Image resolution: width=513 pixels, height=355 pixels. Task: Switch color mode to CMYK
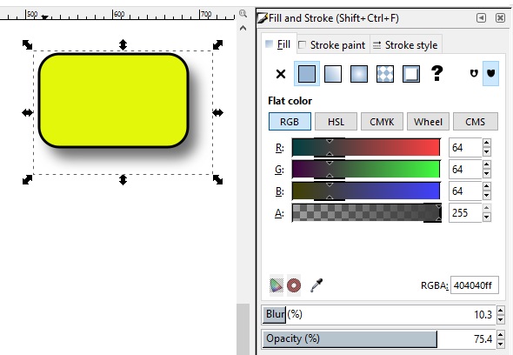[382, 122]
